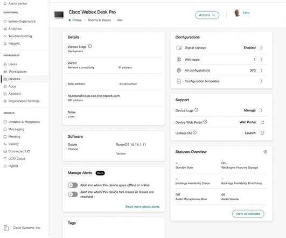Open Organization Settings menu item
Viewport: 286px width, 238px height.
pos(24,101)
